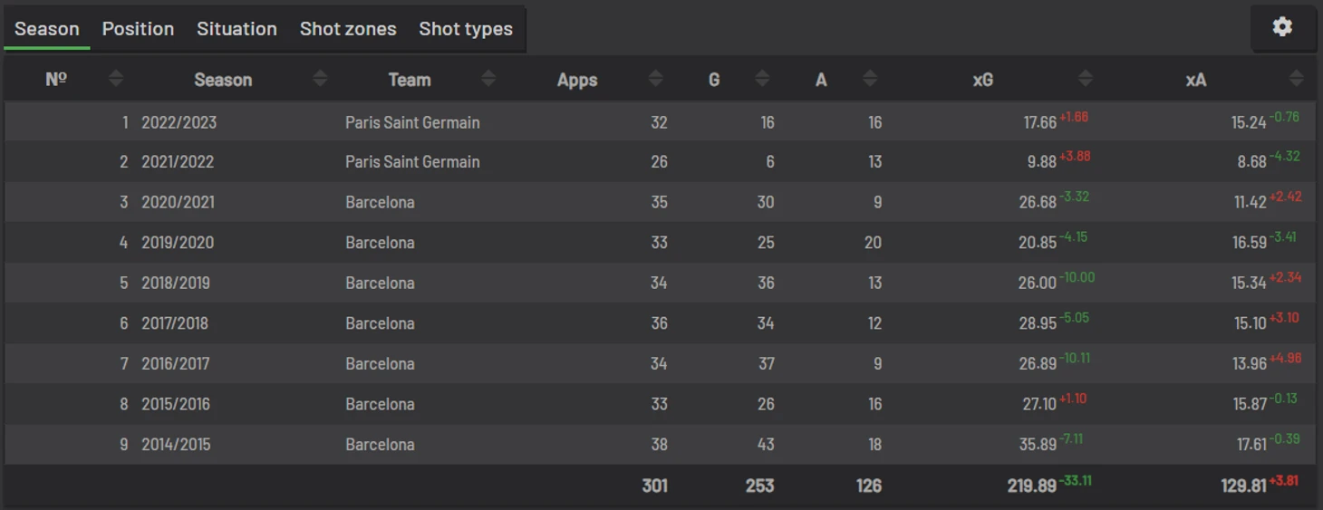The width and height of the screenshot is (1323, 510).
Task: Click the Season column header label
Action: point(223,80)
